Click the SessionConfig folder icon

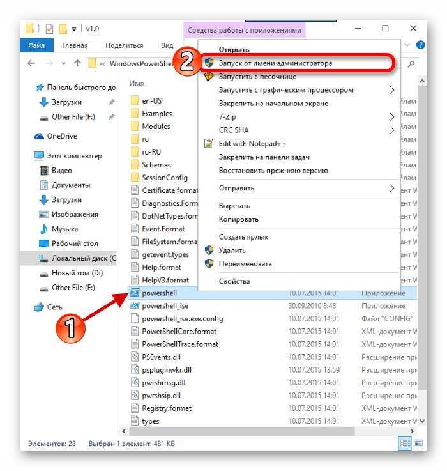[x=135, y=177]
